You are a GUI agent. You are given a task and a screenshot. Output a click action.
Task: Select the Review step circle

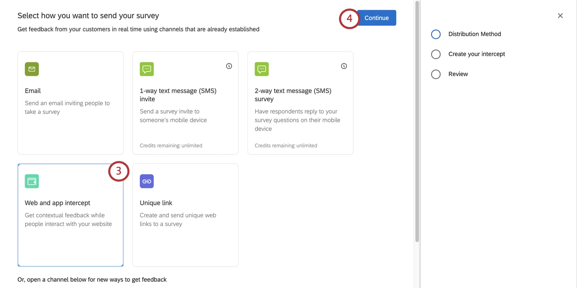pos(436,74)
